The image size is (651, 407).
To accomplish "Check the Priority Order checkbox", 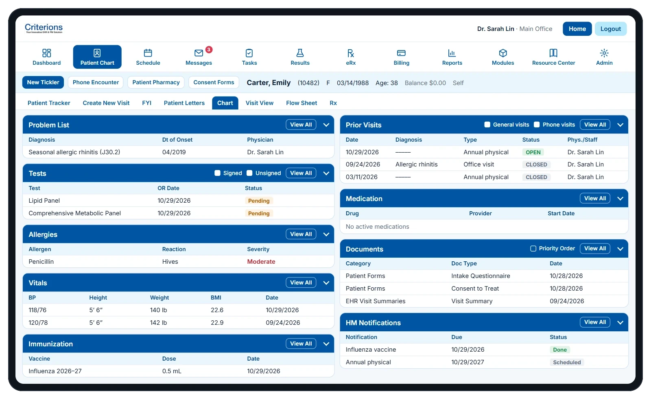I will [533, 248].
